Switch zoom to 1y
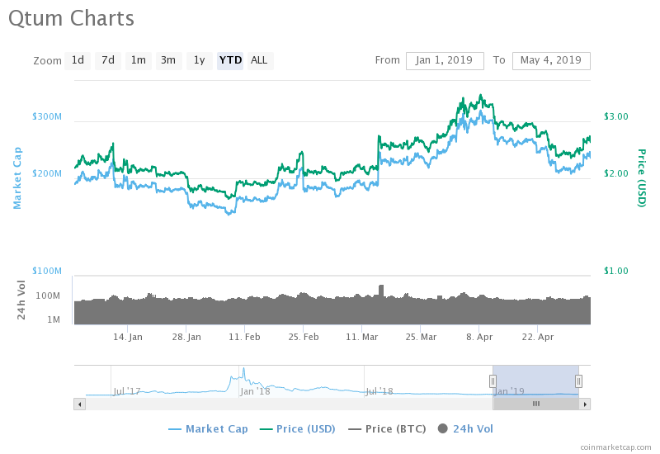The width and height of the screenshot is (660, 454). point(199,60)
